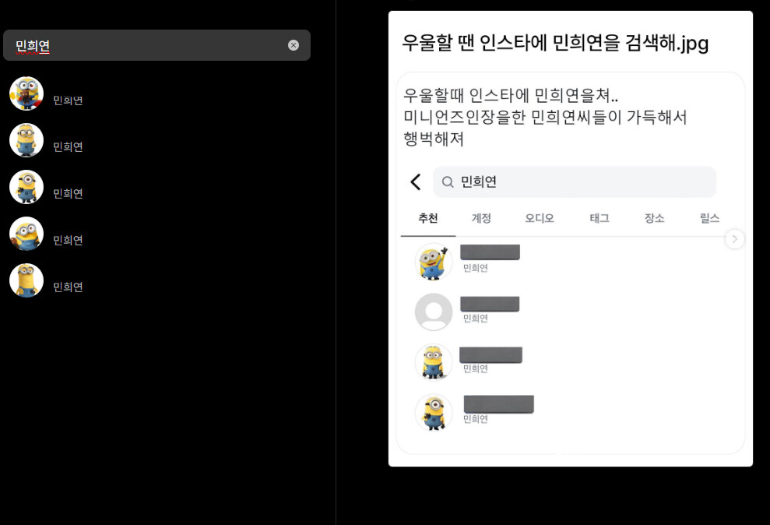The image size is (770, 525).
Task: Open the 장소 tab
Action: 654,218
